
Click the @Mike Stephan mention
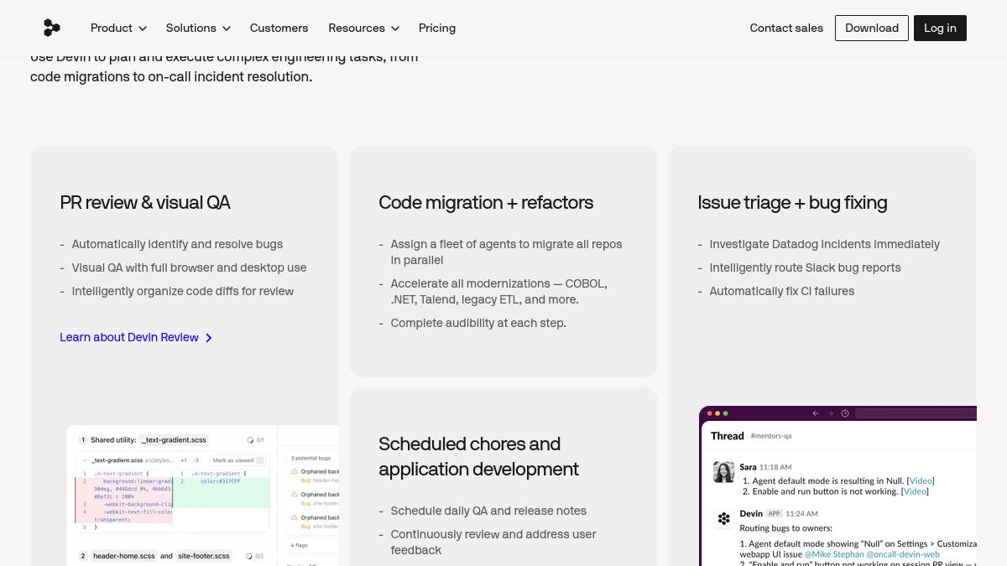coord(834,554)
